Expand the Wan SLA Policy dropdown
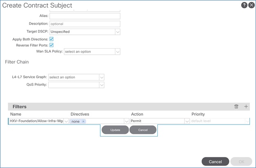The width and height of the screenshot is (256, 168). 117,52
